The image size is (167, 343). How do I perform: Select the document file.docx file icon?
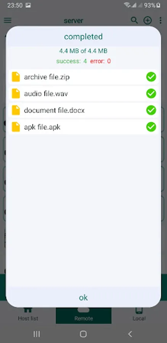[16, 110]
